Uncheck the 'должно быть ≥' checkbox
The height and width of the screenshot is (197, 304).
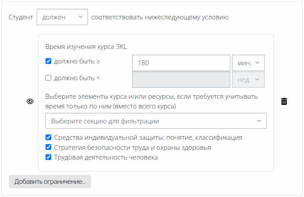(x=49, y=61)
